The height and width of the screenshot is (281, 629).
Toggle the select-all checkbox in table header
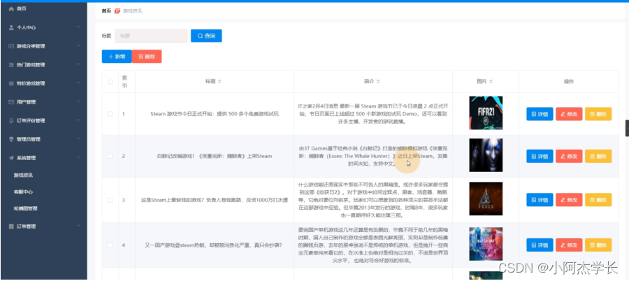[x=110, y=82]
